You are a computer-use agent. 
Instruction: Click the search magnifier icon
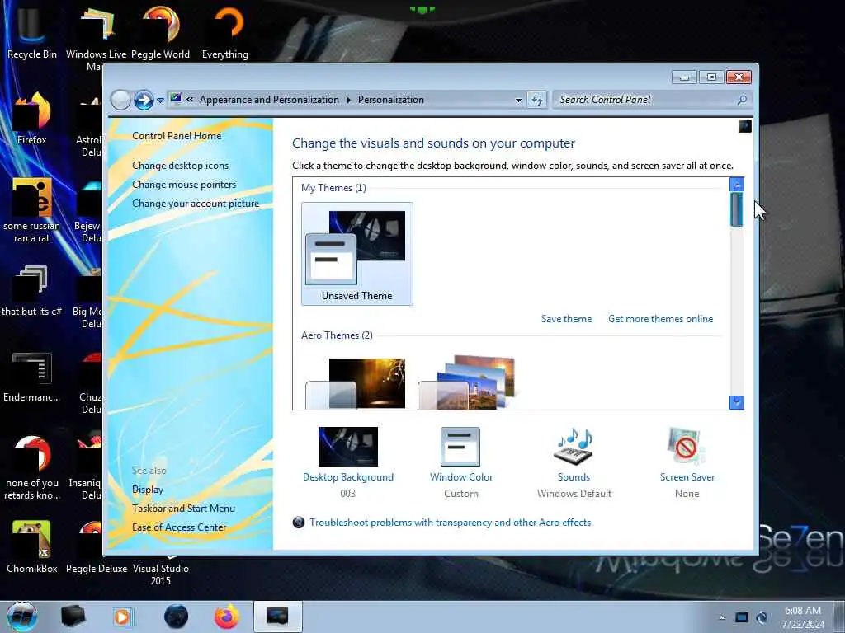[742, 100]
